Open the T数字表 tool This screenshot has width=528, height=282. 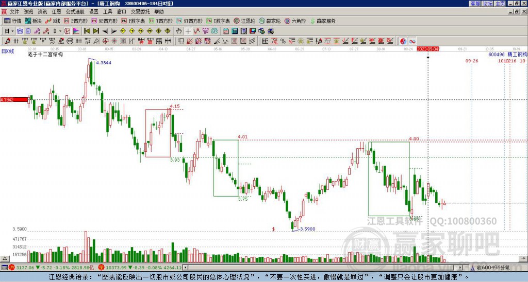pos(218,21)
